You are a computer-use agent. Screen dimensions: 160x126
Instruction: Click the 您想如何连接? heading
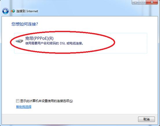pos(25,24)
